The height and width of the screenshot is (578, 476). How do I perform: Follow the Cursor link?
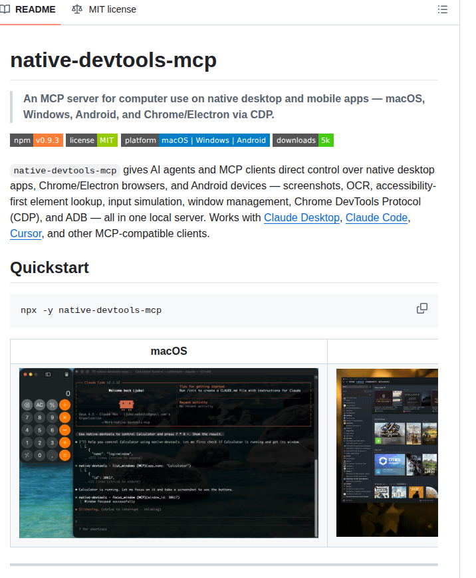(26, 233)
